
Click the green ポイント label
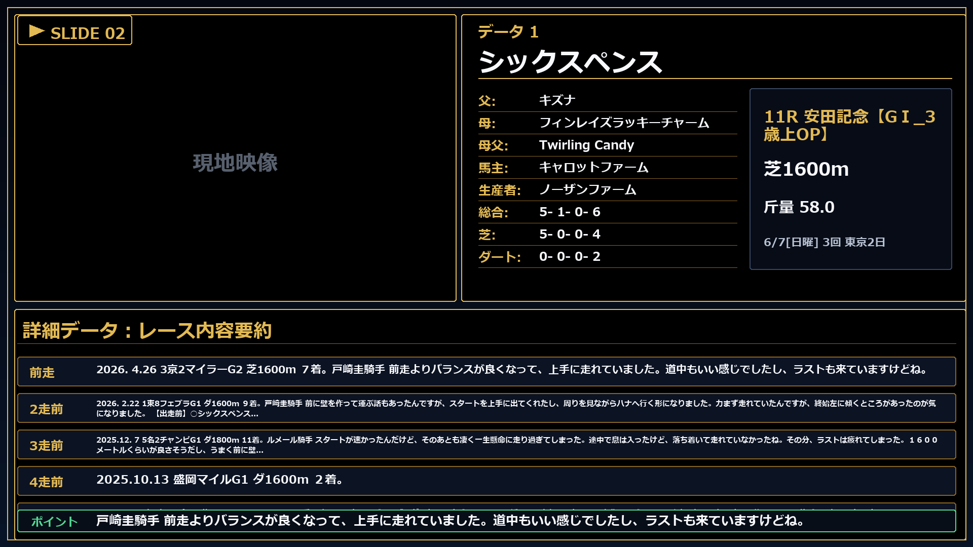pyautogui.click(x=54, y=522)
